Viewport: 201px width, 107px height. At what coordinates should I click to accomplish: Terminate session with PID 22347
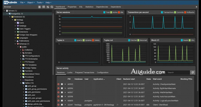click(x=59, y=105)
